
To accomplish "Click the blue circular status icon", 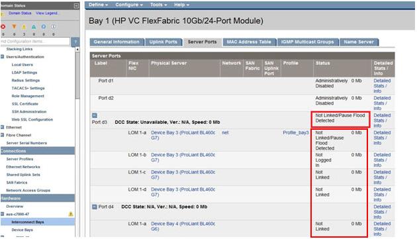I will (x=44, y=26).
